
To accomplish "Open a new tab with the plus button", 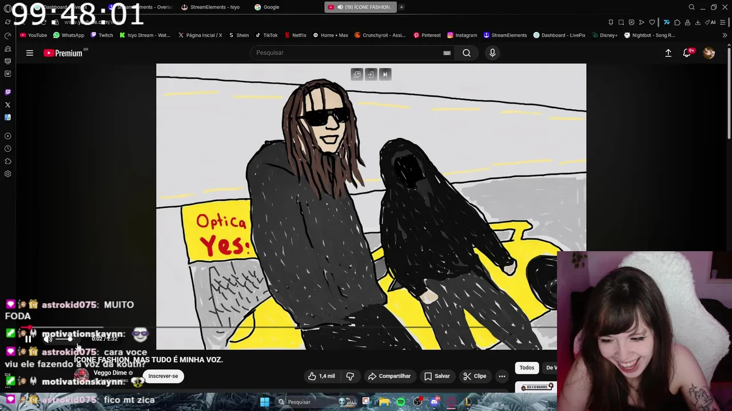I will (401, 7).
